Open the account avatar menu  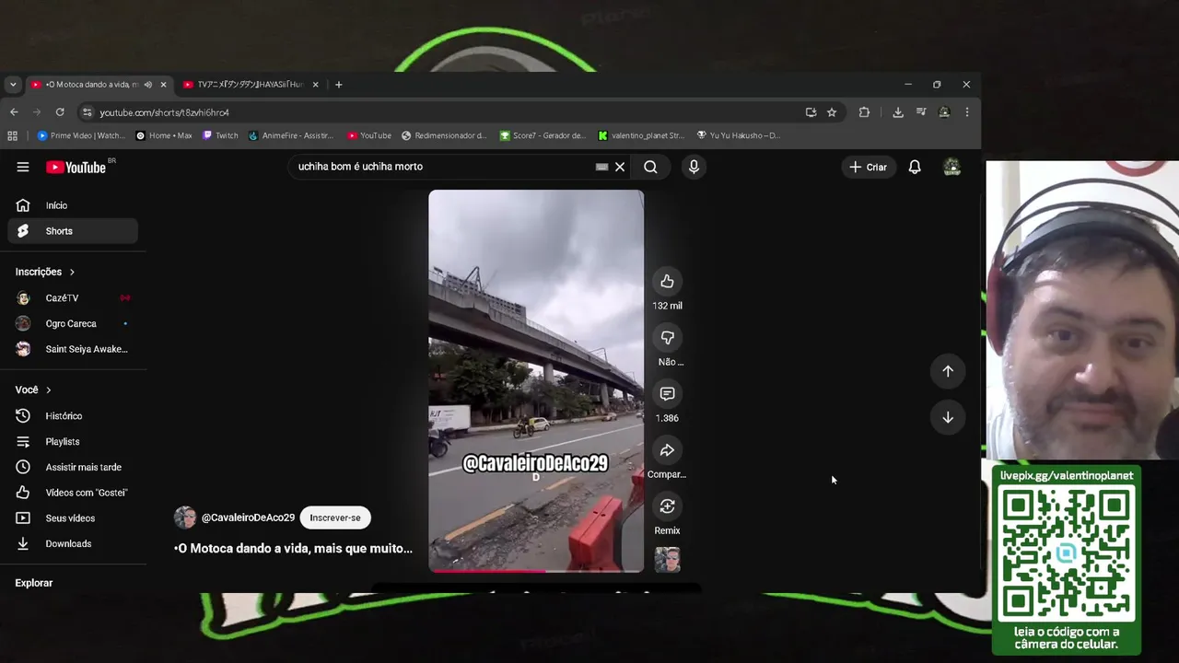pyautogui.click(x=952, y=167)
